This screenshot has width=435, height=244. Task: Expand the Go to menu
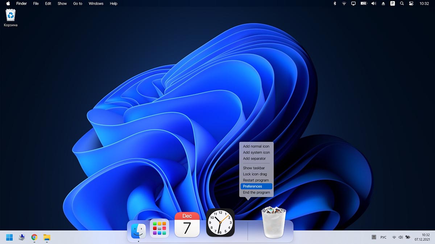[78, 4]
